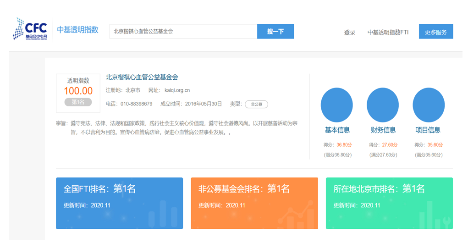Open the blue 全国FTI排名 card
This screenshot has height=248, width=468.
(119, 203)
